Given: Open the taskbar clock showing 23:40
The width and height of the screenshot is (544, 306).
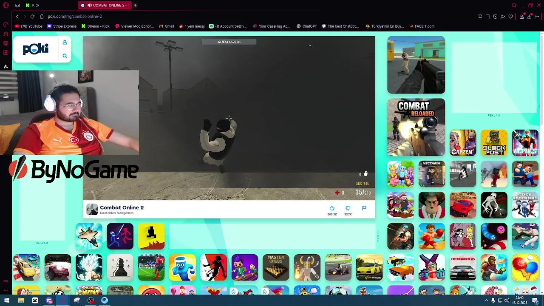Looking at the screenshot, I should pyautogui.click(x=520, y=300).
